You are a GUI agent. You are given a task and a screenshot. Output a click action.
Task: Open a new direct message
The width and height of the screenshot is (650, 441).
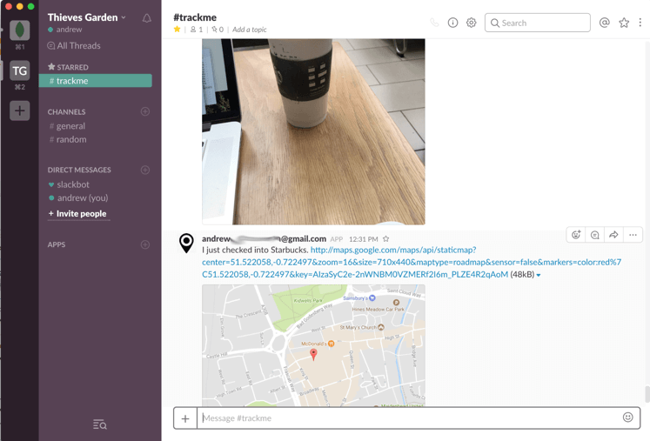(145, 170)
